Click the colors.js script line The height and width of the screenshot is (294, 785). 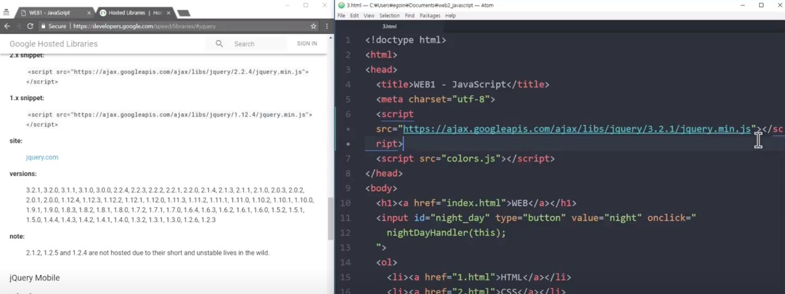point(465,159)
